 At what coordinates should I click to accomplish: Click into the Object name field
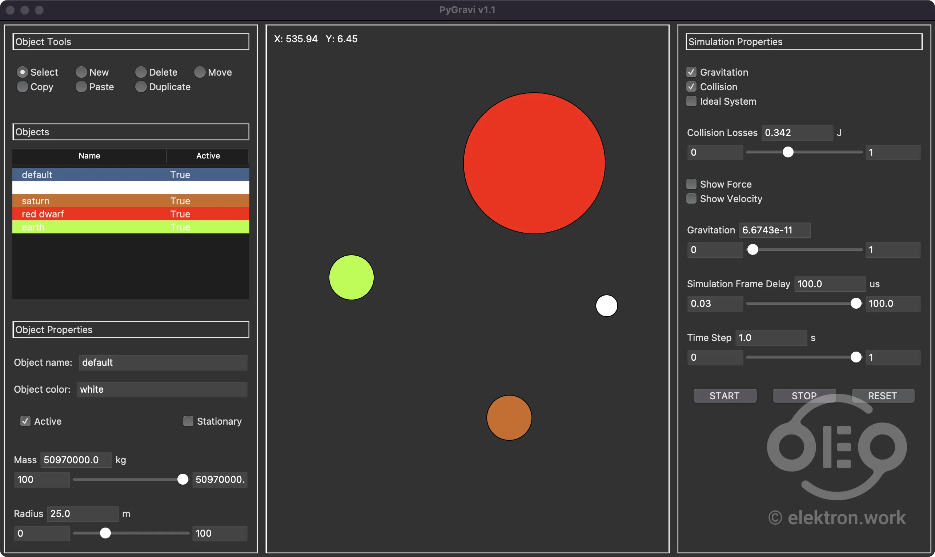point(163,362)
